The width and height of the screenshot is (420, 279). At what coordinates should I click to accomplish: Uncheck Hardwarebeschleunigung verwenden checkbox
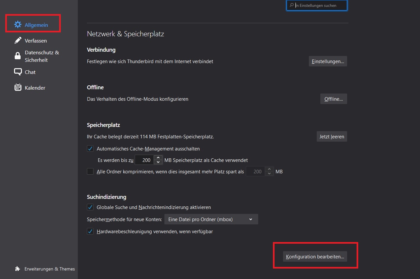(x=90, y=231)
